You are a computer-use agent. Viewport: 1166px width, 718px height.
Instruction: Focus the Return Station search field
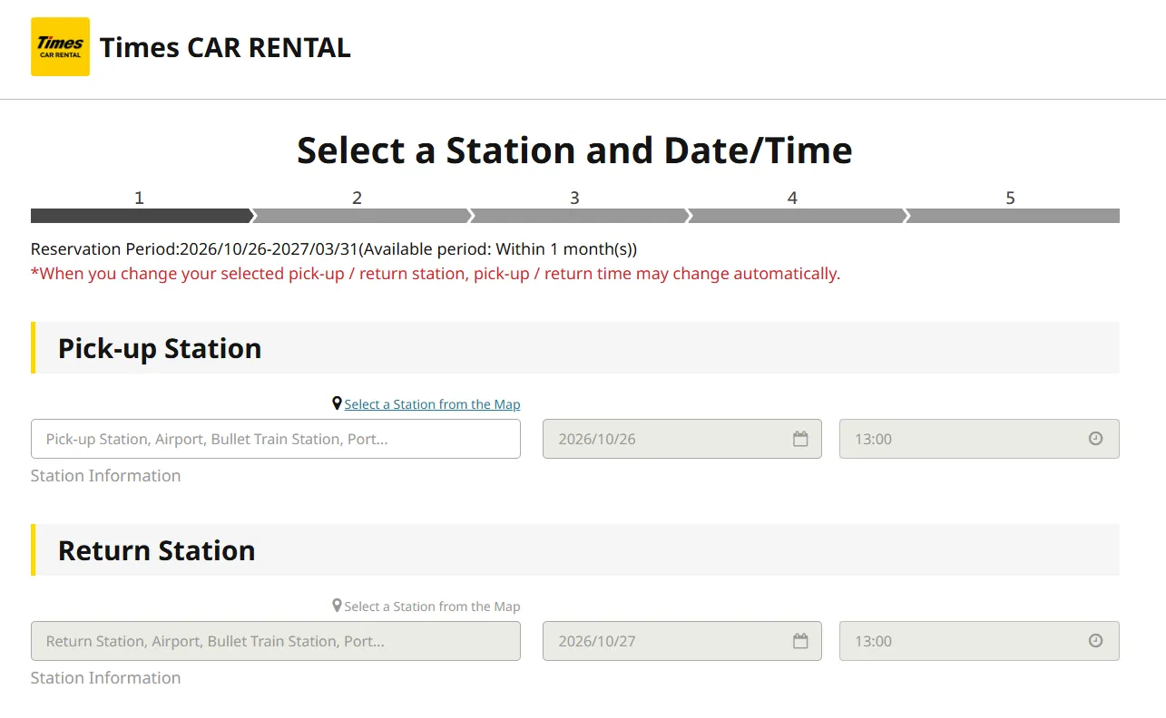[x=276, y=641]
